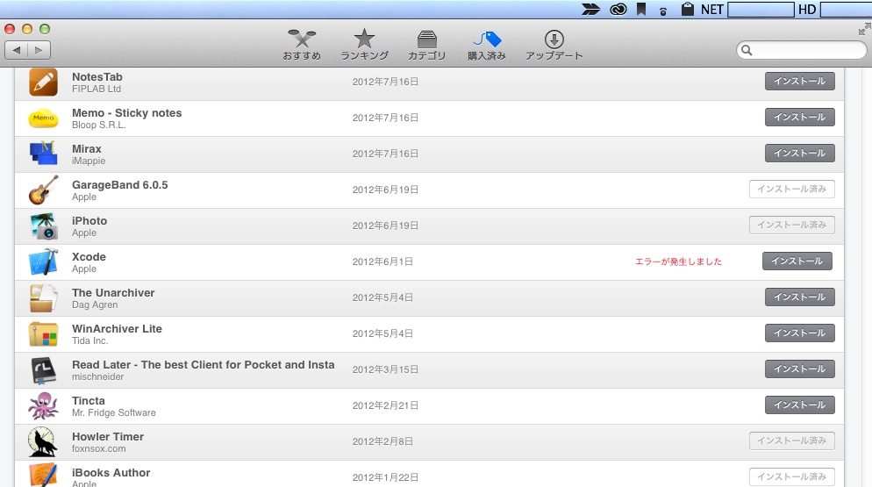Click the Xcode error message エラーが発生しました
This screenshot has height=487, width=872.
(x=678, y=261)
